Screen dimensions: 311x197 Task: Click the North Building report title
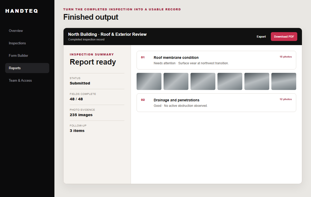coord(107,34)
